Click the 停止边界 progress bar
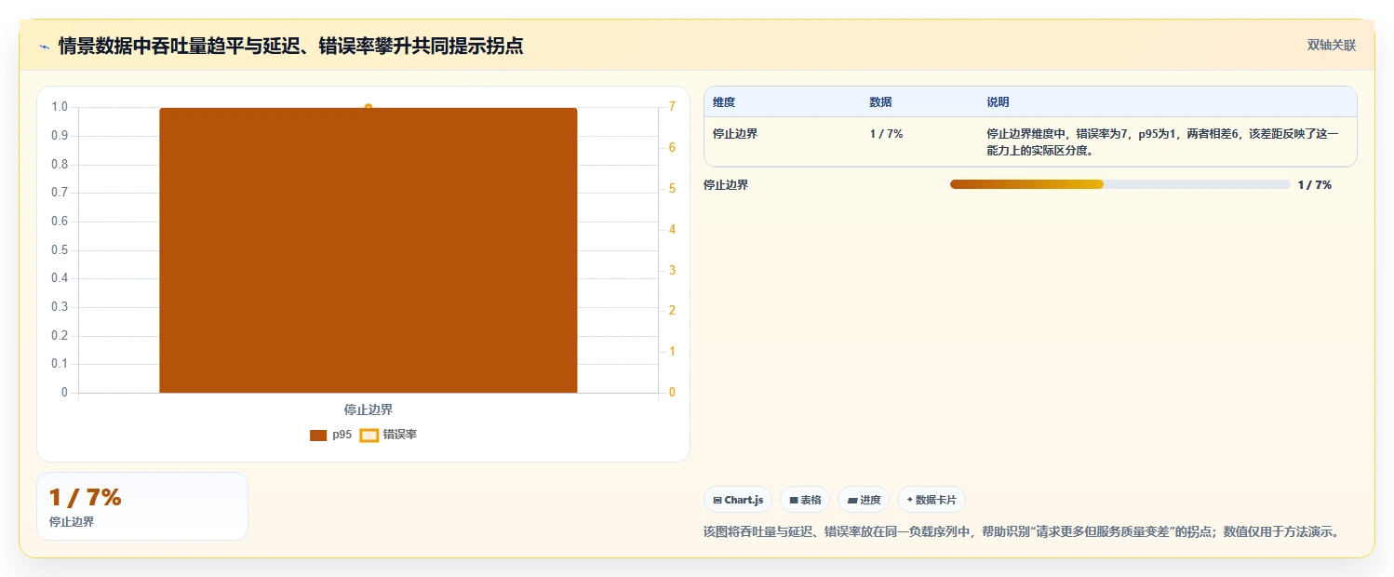 (1119, 184)
